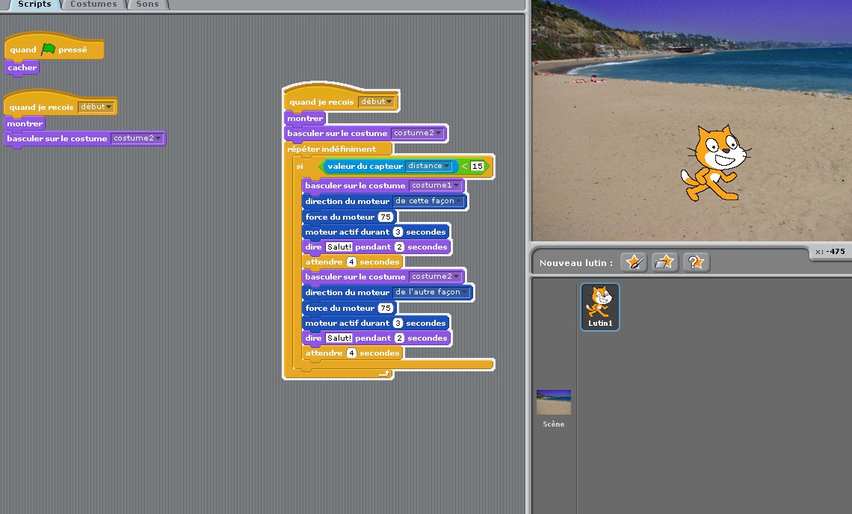Click the value 15 in the sensor comparison
This screenshot has width=852, height=514.
click(477, 167)
